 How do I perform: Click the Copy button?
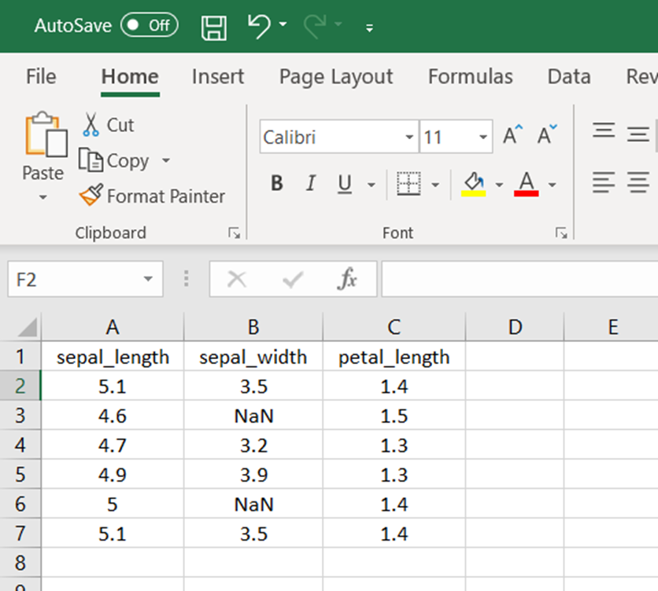(113, 160)
